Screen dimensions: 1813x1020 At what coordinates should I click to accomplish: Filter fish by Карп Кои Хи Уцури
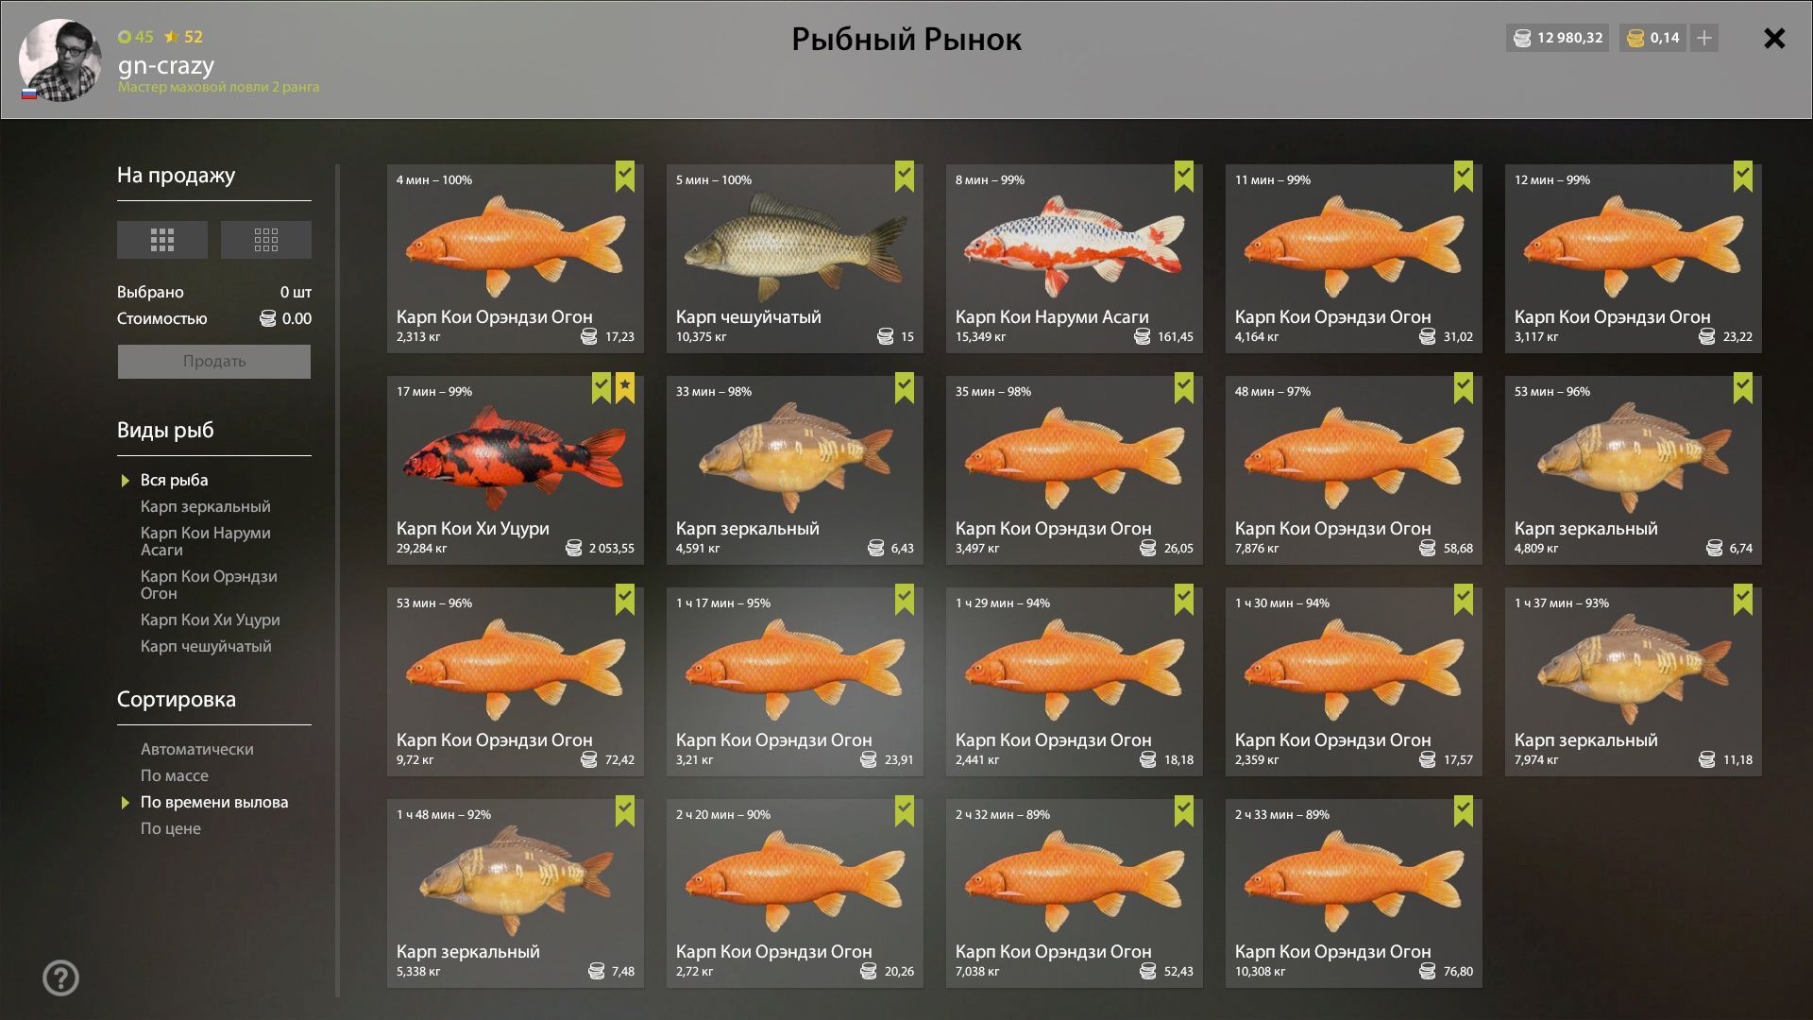(x=211, y=620)
